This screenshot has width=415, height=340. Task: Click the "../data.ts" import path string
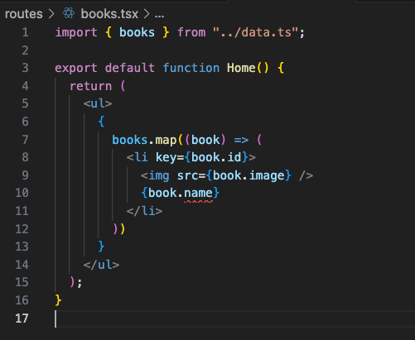pos(256,32)
